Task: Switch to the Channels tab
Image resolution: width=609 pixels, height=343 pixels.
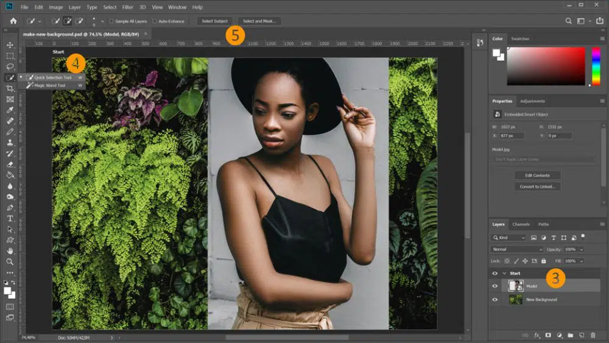Action: click(x=521, y=224)
